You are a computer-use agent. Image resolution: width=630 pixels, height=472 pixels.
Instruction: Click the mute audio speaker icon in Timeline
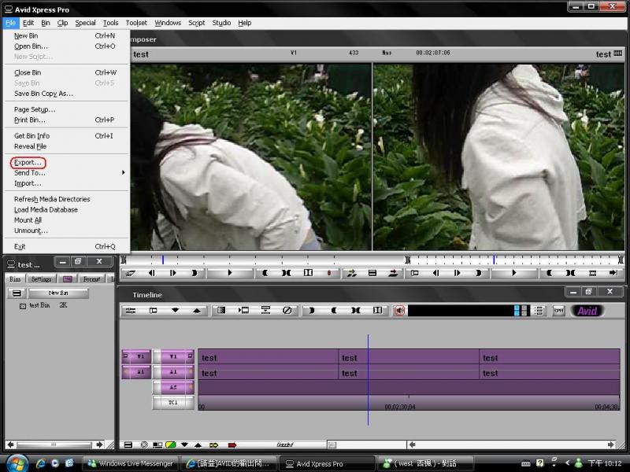tap(399, 311)
